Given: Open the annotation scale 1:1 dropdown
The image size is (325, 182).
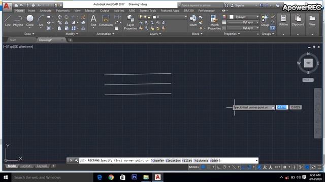Looking at the screenshot, I should tap(277, 167).
